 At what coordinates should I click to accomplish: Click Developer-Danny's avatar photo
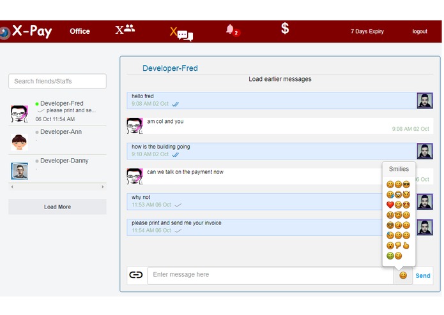click(20, 171)
